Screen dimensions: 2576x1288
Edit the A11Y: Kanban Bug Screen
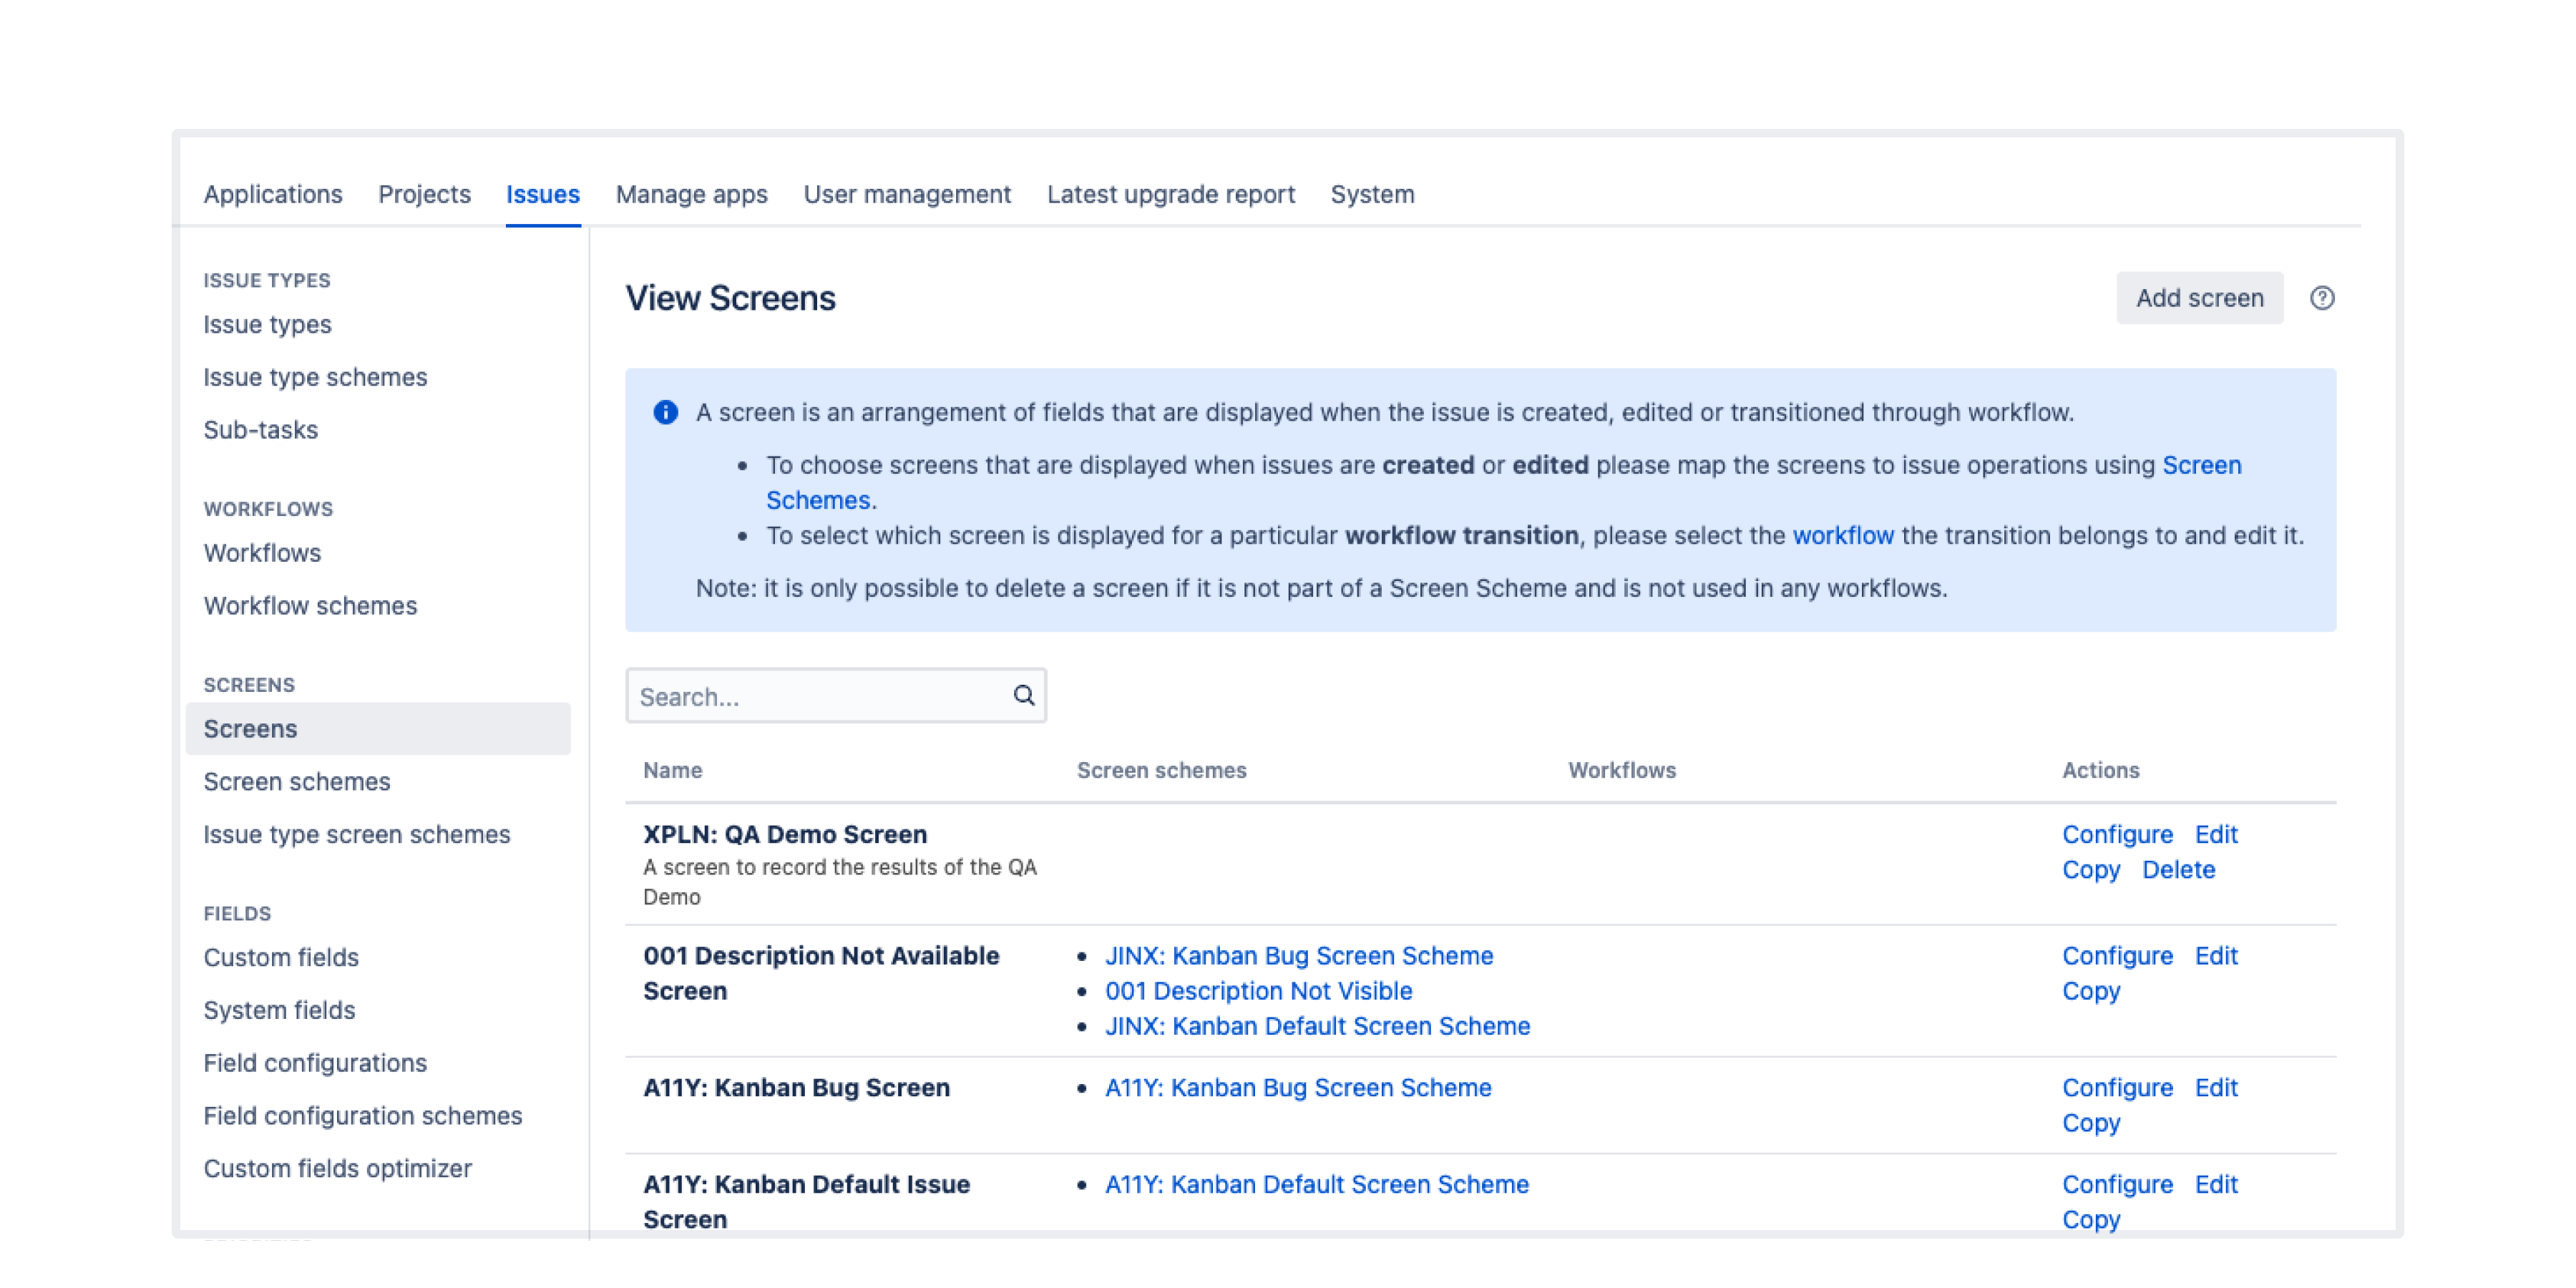pyautogui.click(x=2216, y=1088)
